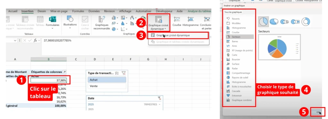Select Vente in the slicer

click(107, 86)
